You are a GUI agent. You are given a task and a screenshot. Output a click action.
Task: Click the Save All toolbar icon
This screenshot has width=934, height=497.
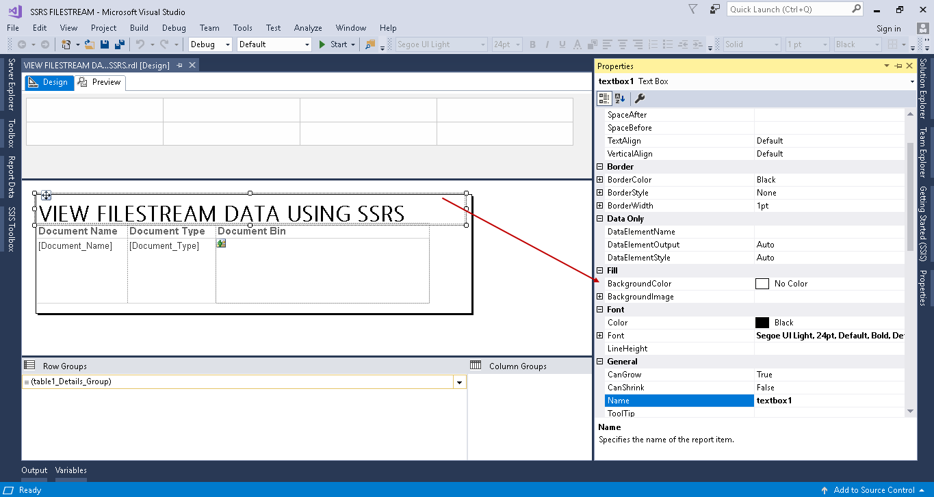coord(119,44)
